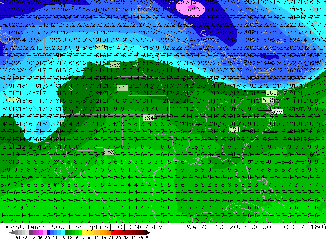Click the '[gdmp]' unit text
The image size is (326, 239).
coord(99,227)
